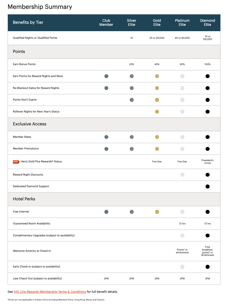Click the Diamond Elite column header
This screenshot has width=226, height=307.
tap(208, 23)
